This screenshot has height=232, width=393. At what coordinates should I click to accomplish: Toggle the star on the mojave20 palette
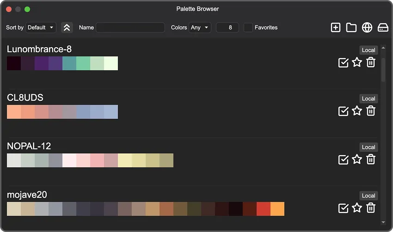pos(357,208)
